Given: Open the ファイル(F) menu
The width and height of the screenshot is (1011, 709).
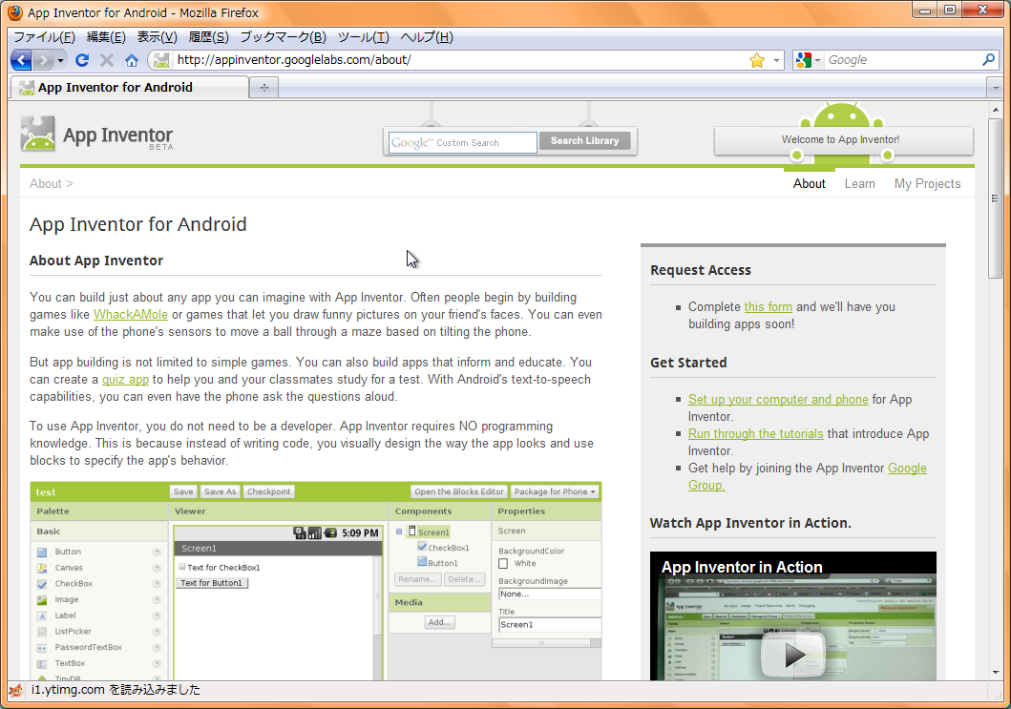Looking at the screenshot, I should pyautogui.click(x=45, y=37).
